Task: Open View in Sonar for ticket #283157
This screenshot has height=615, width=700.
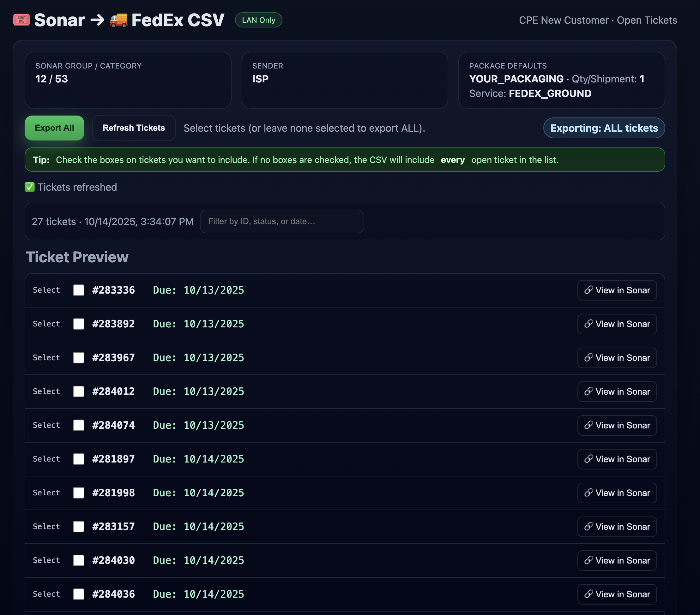Action: [617, 527]
